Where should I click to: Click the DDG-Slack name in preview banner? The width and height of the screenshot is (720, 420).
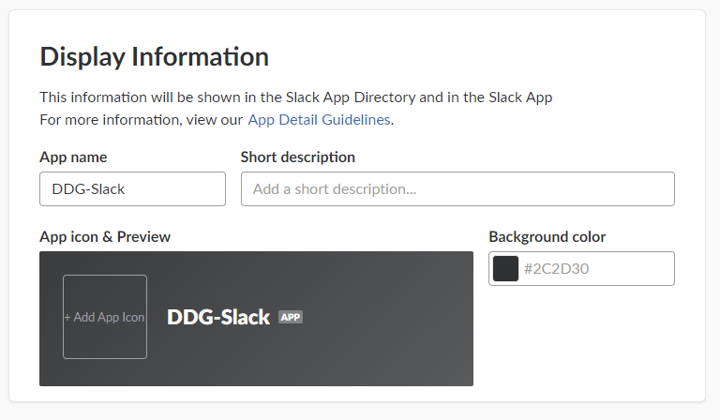coord(218,318)
